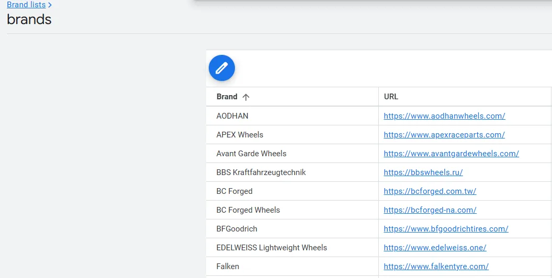552x278 pixels.
Task: Toggle the Brand column sort arrow
Action: pyautogui.click(x=246, y=97)
